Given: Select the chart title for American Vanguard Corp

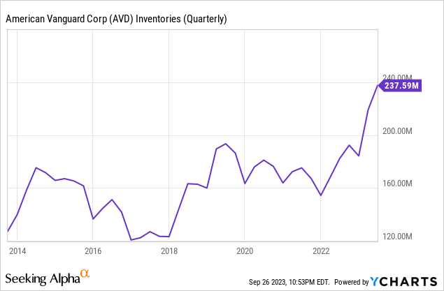Looking at the screenshot, I should point(116,19).
